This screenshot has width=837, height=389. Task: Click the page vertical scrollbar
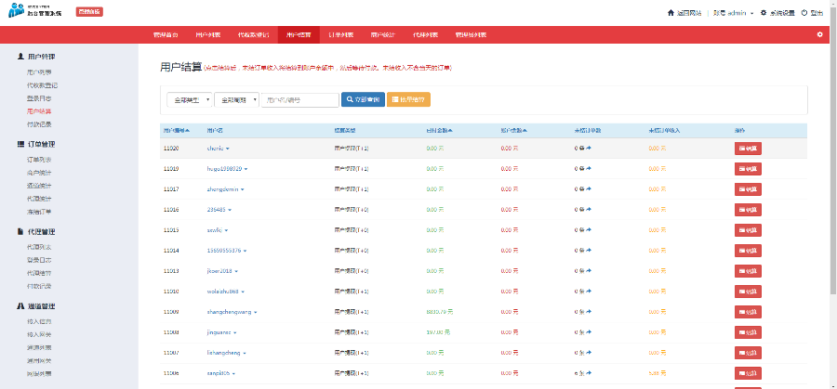(833, 149)
